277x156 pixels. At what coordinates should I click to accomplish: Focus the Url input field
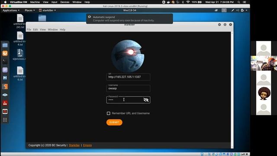point(128,77)
